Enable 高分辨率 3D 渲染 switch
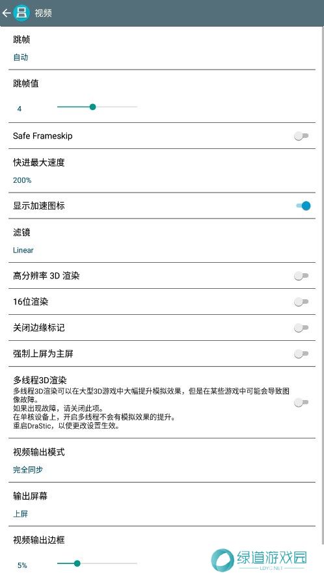This screenshot has height=577, width=324. (x=301, y=276)
